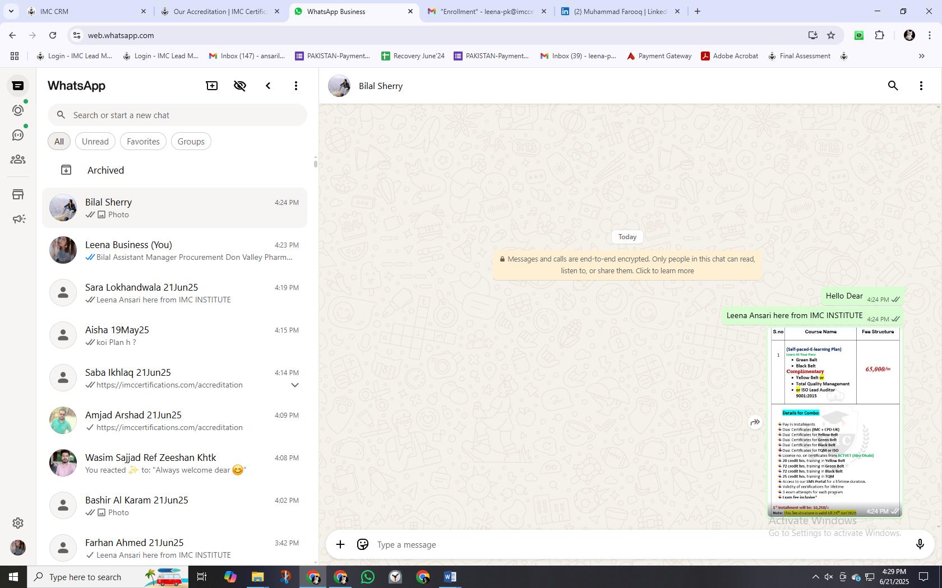The width and height of the screenshot is (942, 588).
Task: Record a voice message with microphone
Action: [x=920, y=544]
